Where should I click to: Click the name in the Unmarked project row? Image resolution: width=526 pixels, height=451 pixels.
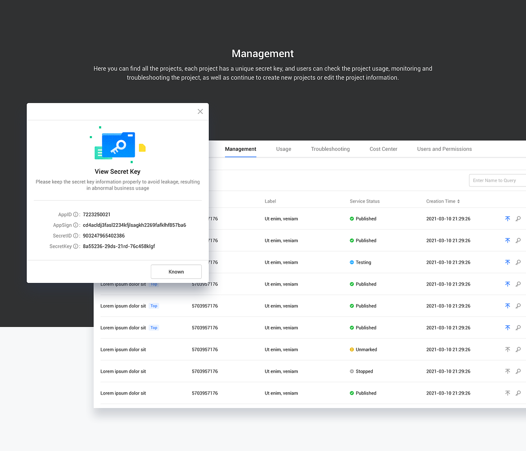(x=123, y=349)
